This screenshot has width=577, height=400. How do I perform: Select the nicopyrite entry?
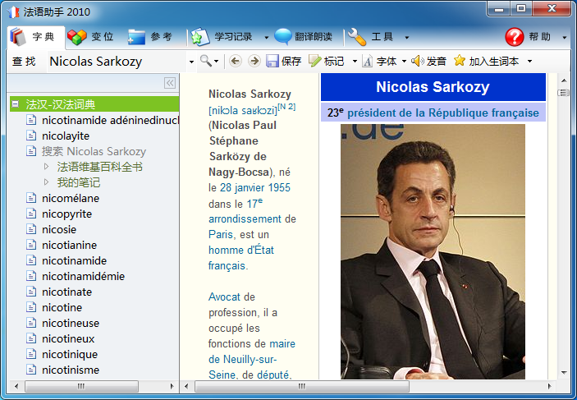coord(66,214)
